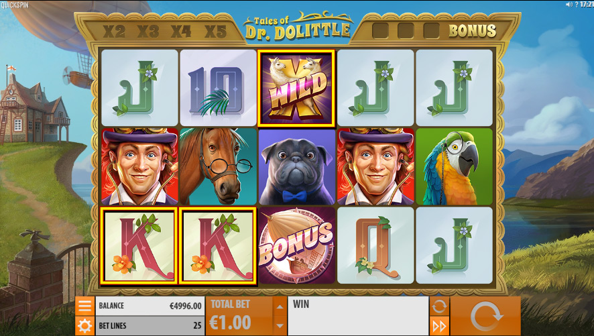
Task: Open the hamburger menu icon
Action: point(84,306)
